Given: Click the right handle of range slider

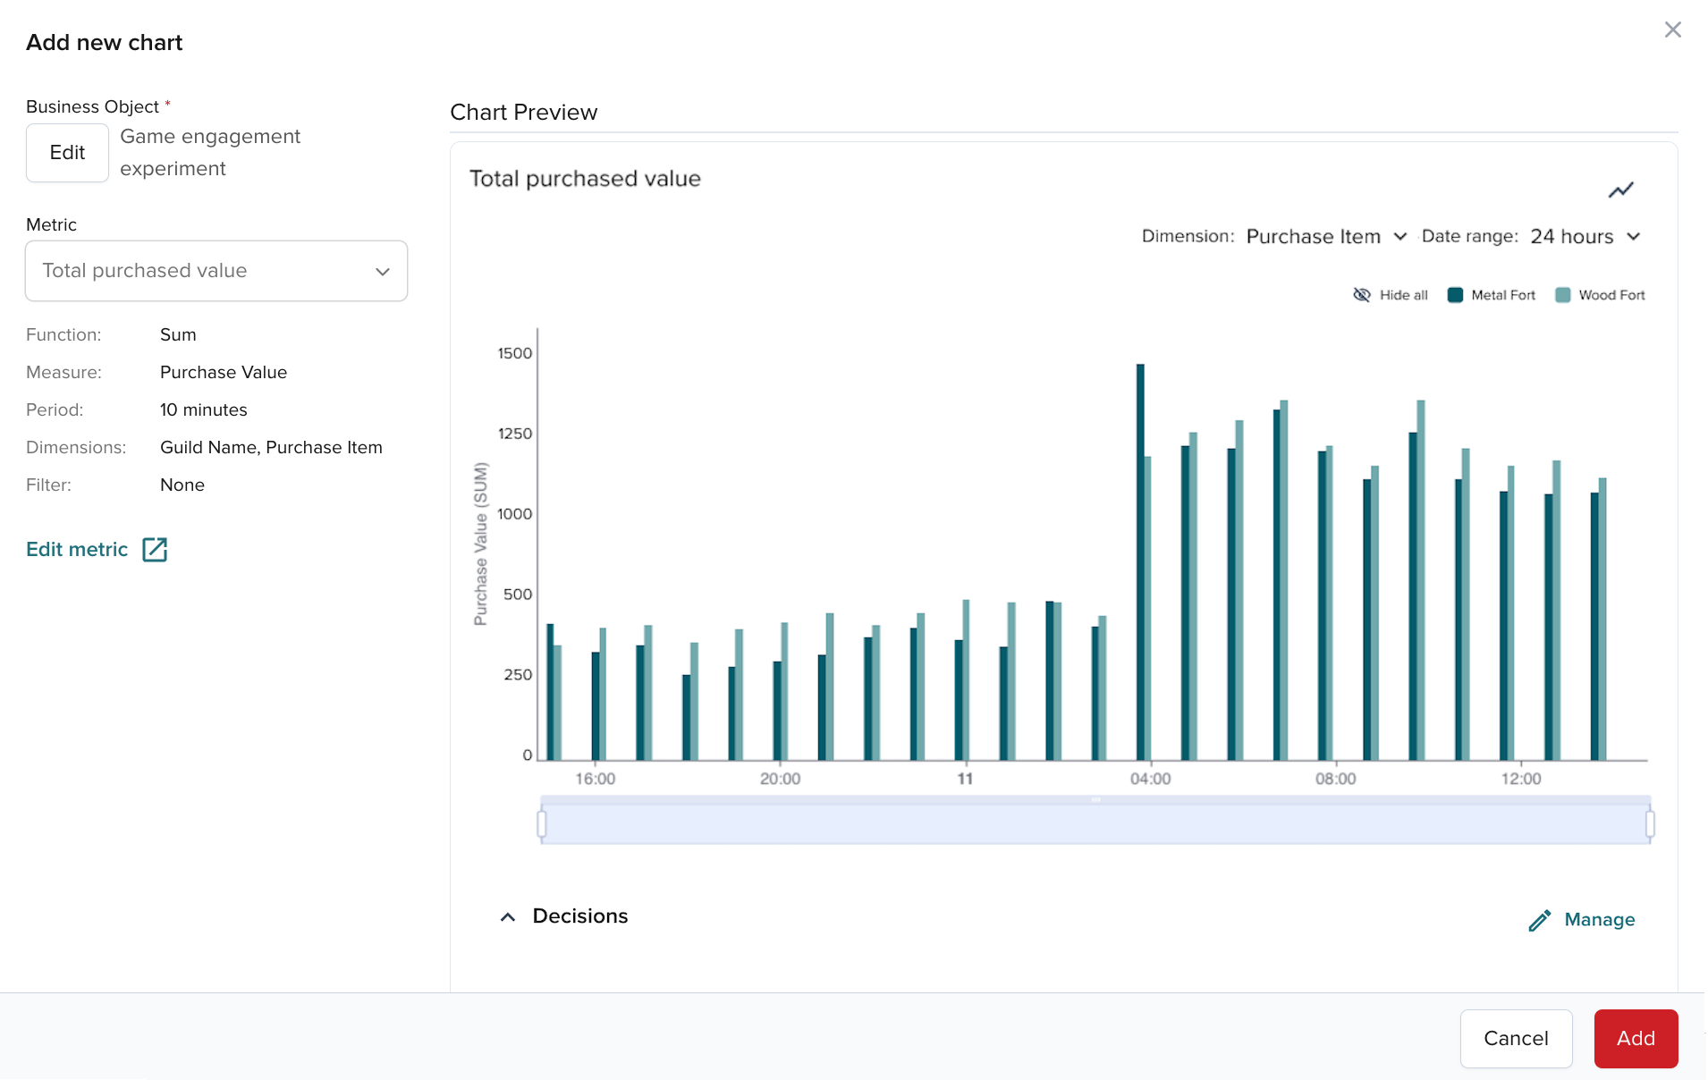Looking at the screenshot, I should (x=1650, y=823).
